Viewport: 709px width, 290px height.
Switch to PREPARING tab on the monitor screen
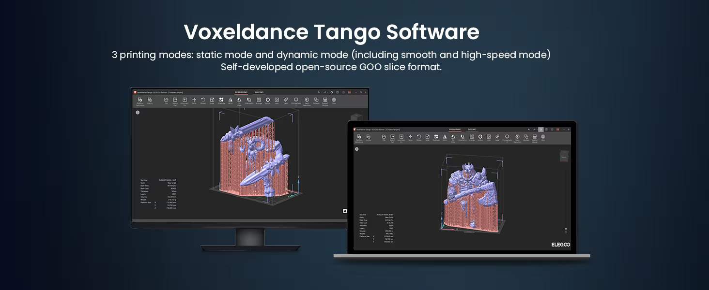pyautogui.click(x=241, y=92)
